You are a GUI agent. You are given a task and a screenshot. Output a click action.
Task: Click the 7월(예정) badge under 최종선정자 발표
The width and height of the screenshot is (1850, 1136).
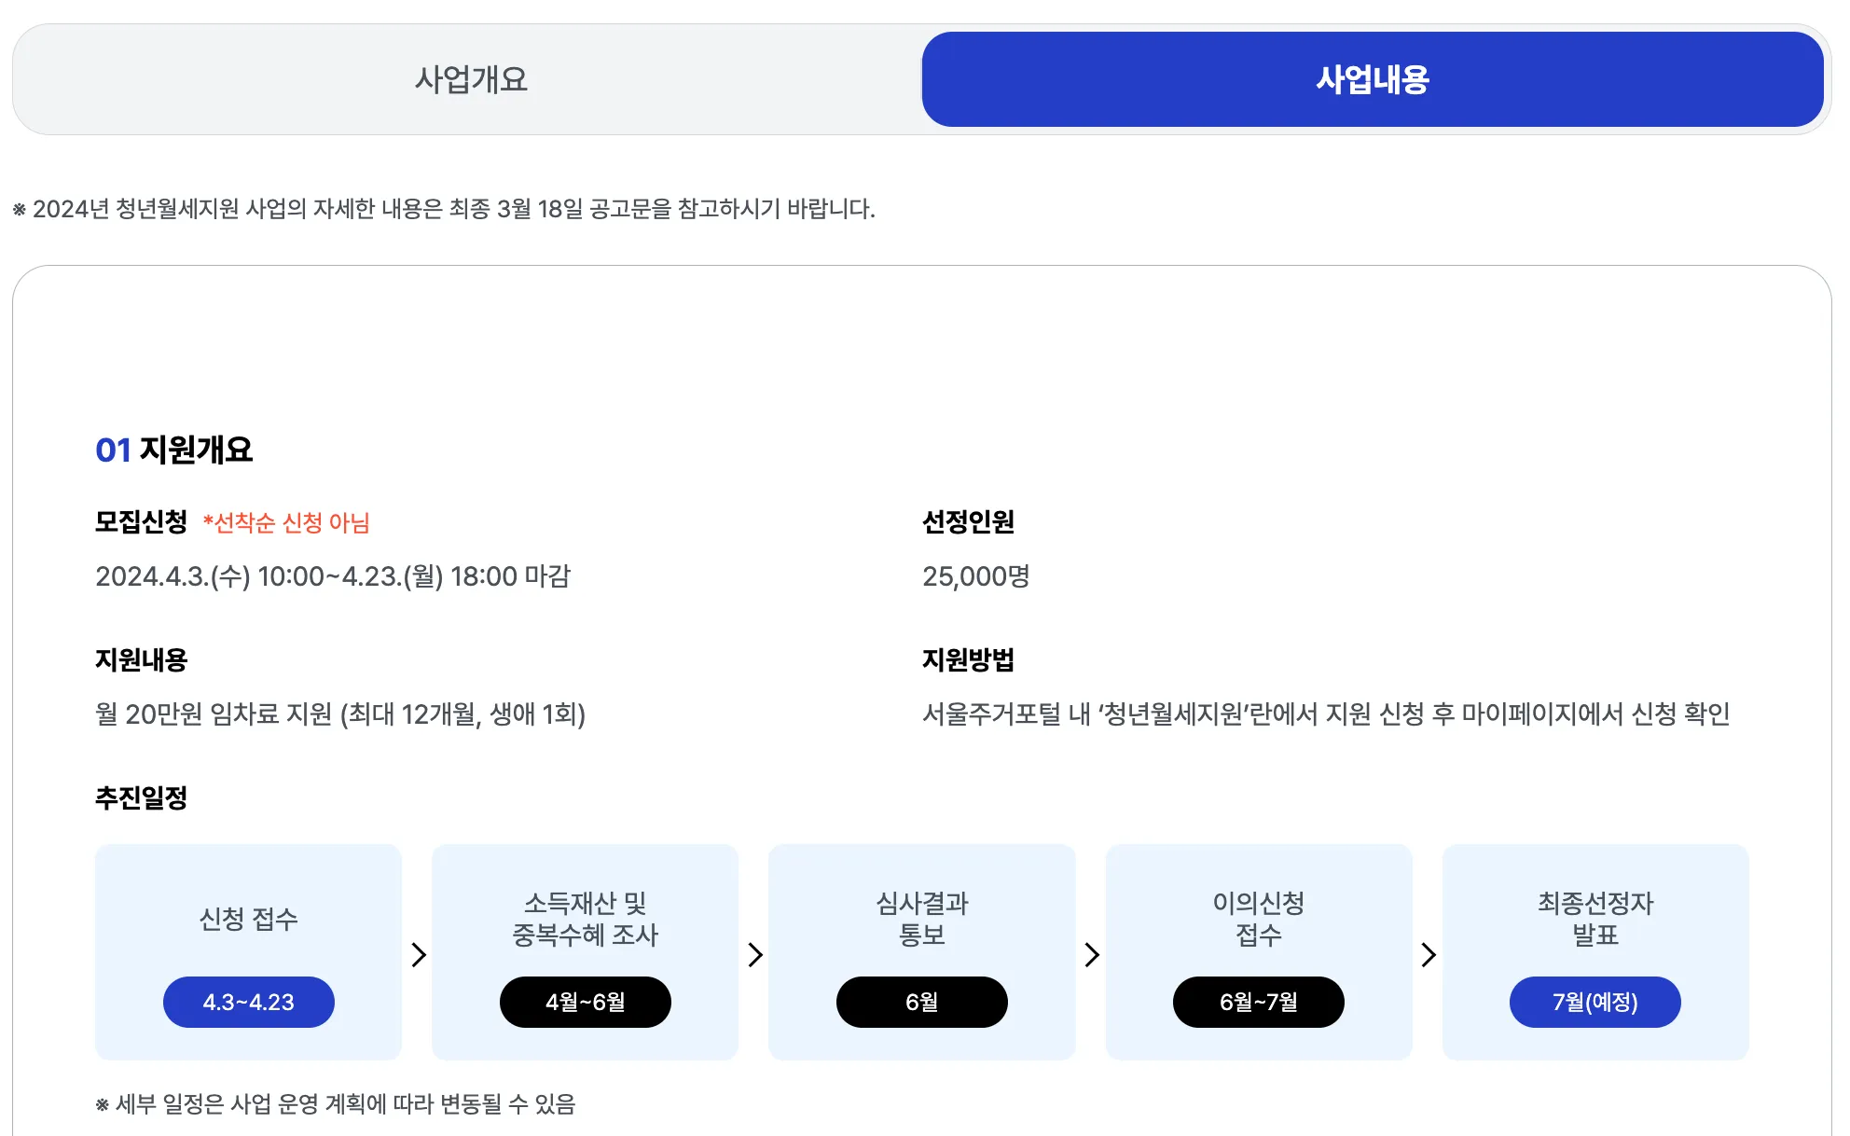point(1595,1002)
